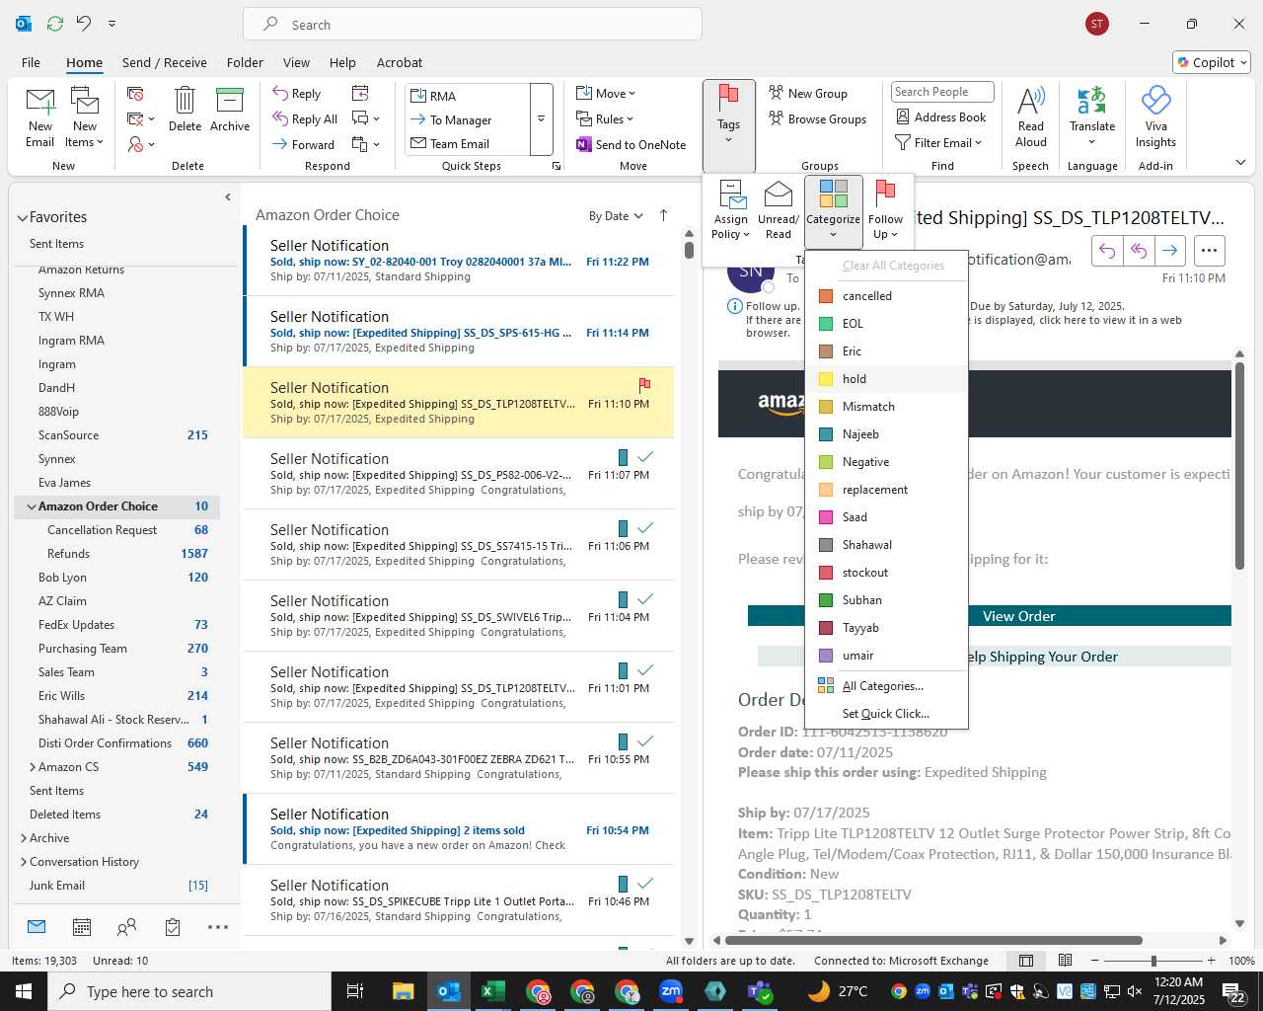Expand the Archive folder
Viewport: 1263px width, 1011px height.
(24, 838)
